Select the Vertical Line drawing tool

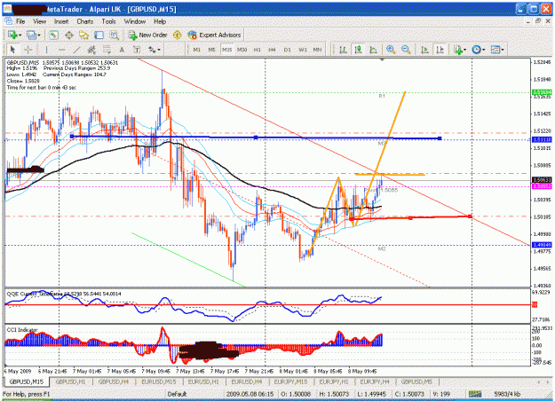[46, 50]
